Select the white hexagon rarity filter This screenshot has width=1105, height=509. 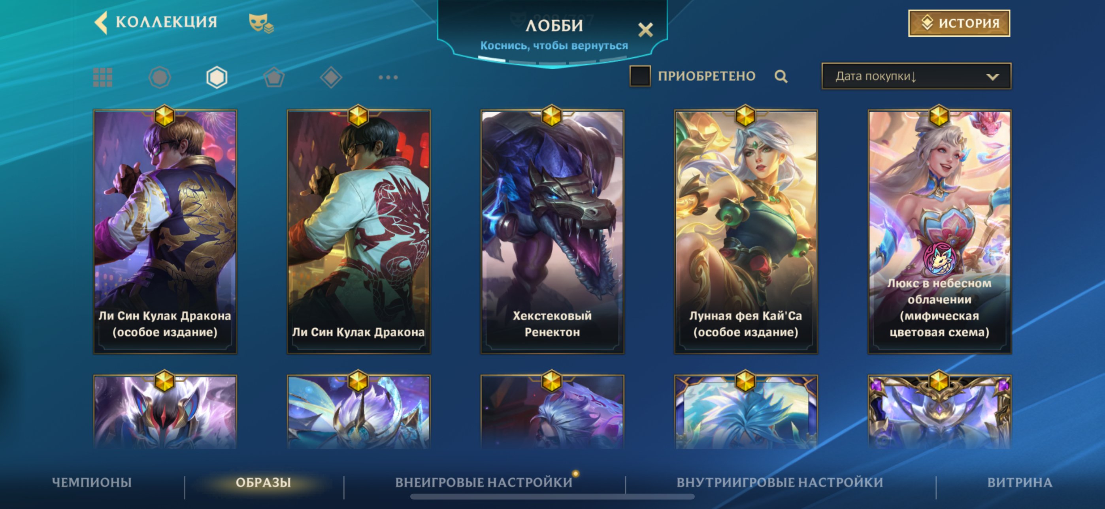217,78
